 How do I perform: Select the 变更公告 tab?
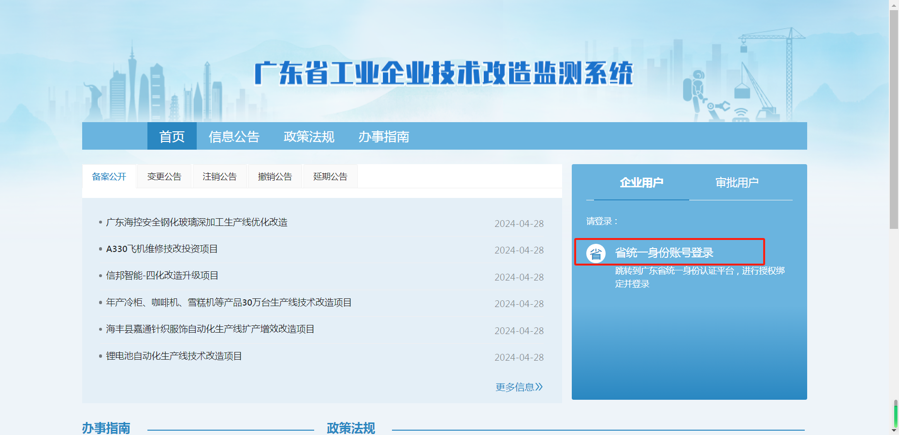point(164,177)
